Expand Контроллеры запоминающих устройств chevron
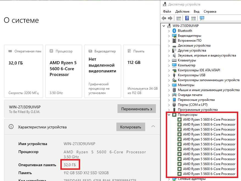The image size is (241, 181). 169,80
